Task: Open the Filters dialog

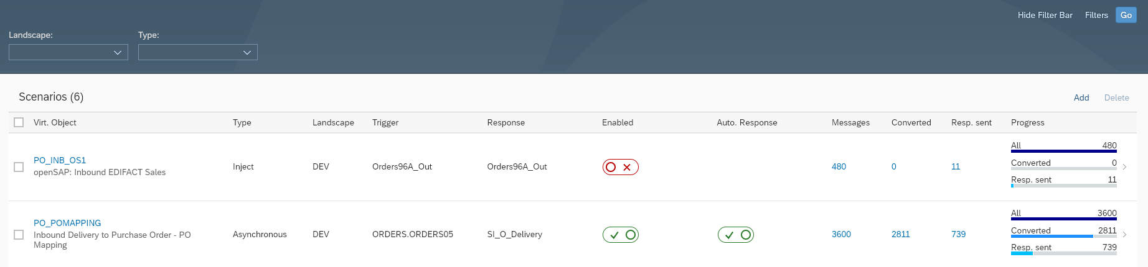Action: [1096, 15]
